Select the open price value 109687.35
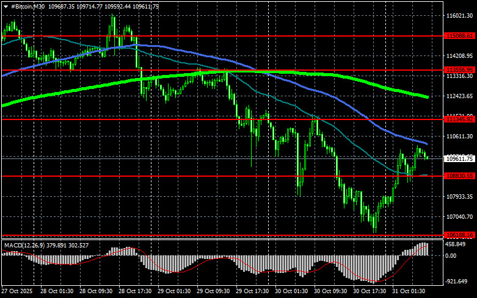 pos(62,7)
